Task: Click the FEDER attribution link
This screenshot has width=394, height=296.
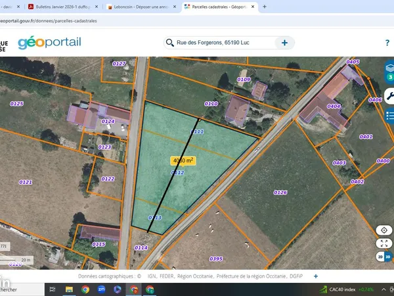Action: [x=167, y=276]
